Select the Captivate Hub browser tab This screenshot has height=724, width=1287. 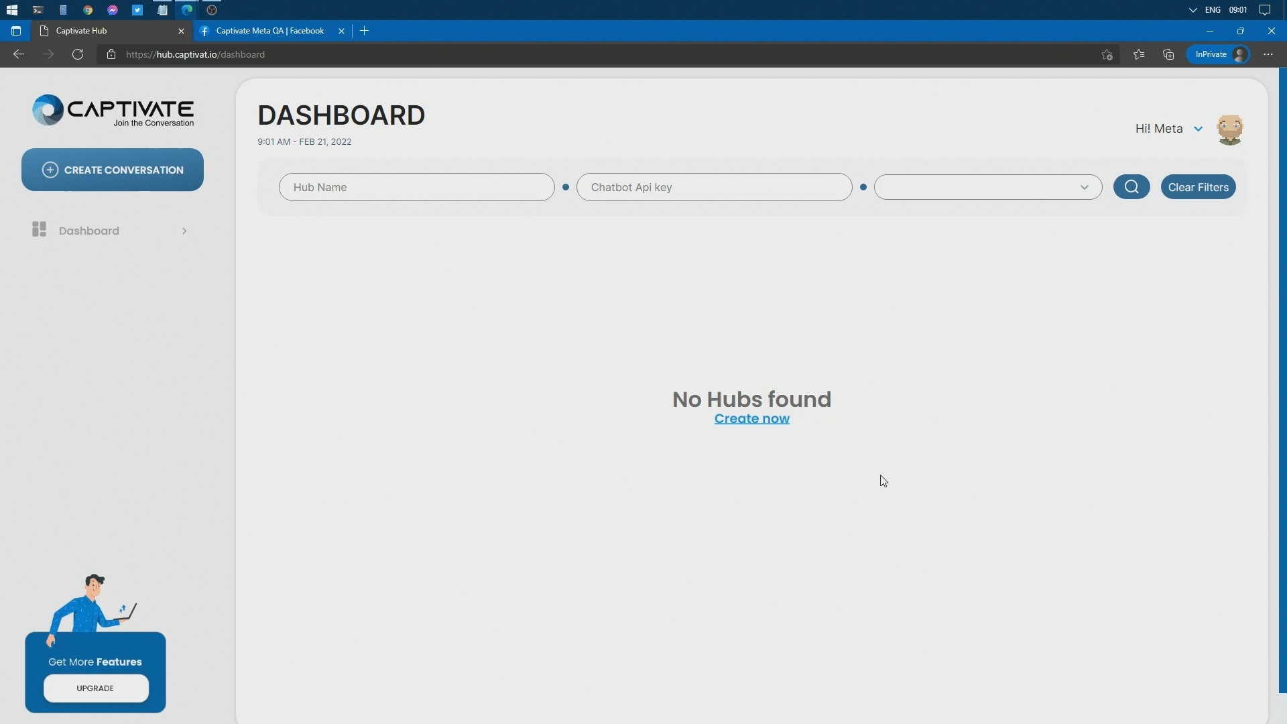point(107,31)
